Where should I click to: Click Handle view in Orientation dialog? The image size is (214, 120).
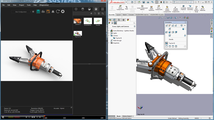click(171, 39)
